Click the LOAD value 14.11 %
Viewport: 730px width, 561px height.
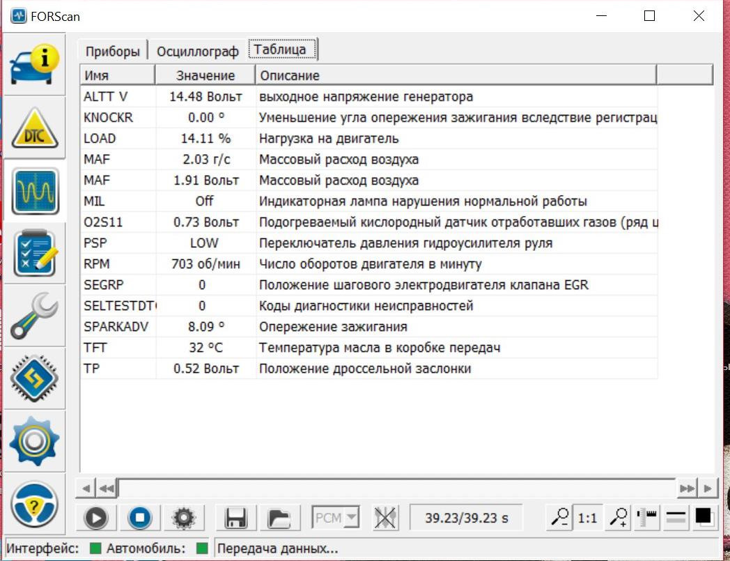point(205,139)
